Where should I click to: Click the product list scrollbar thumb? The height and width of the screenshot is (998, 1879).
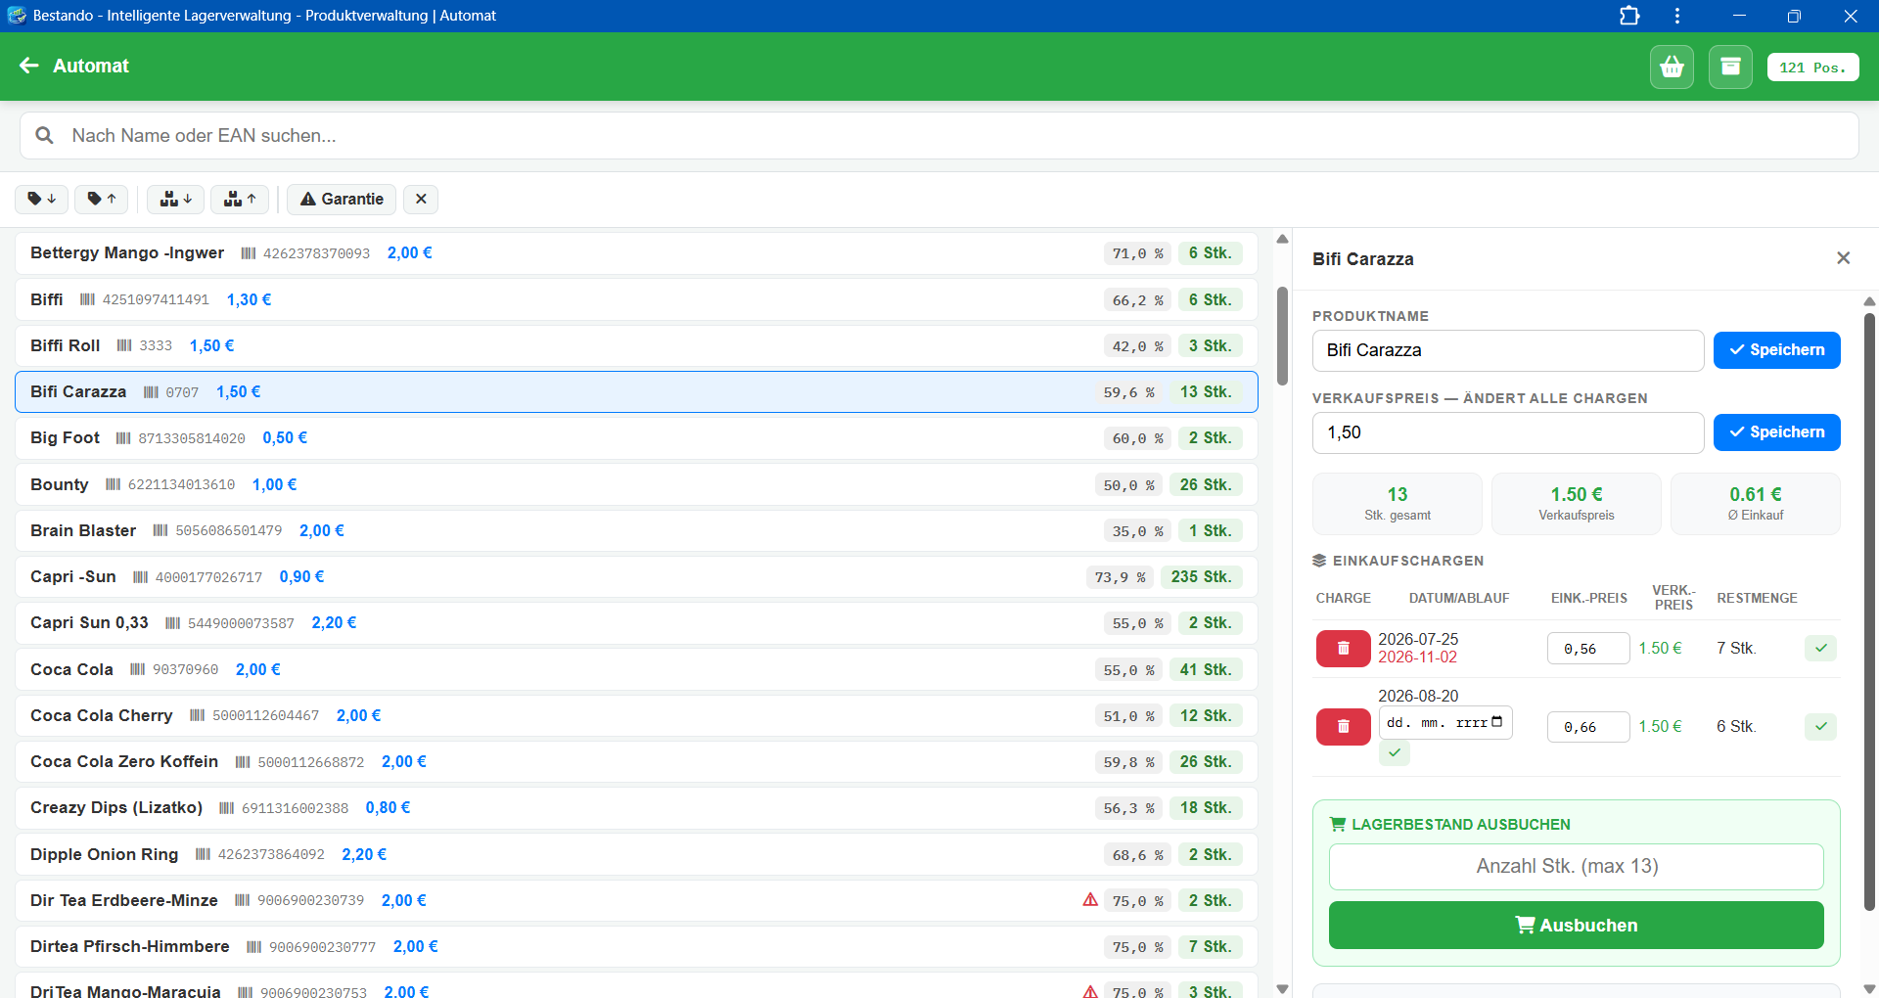pyautogui.click(x=1282, y=336)
